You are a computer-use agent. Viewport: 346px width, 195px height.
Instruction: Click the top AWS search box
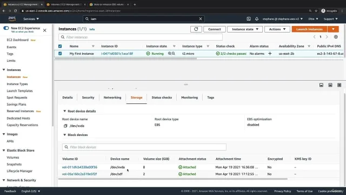pos(144,19)
